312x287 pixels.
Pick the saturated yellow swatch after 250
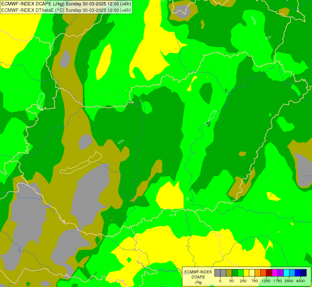point(246,273)
